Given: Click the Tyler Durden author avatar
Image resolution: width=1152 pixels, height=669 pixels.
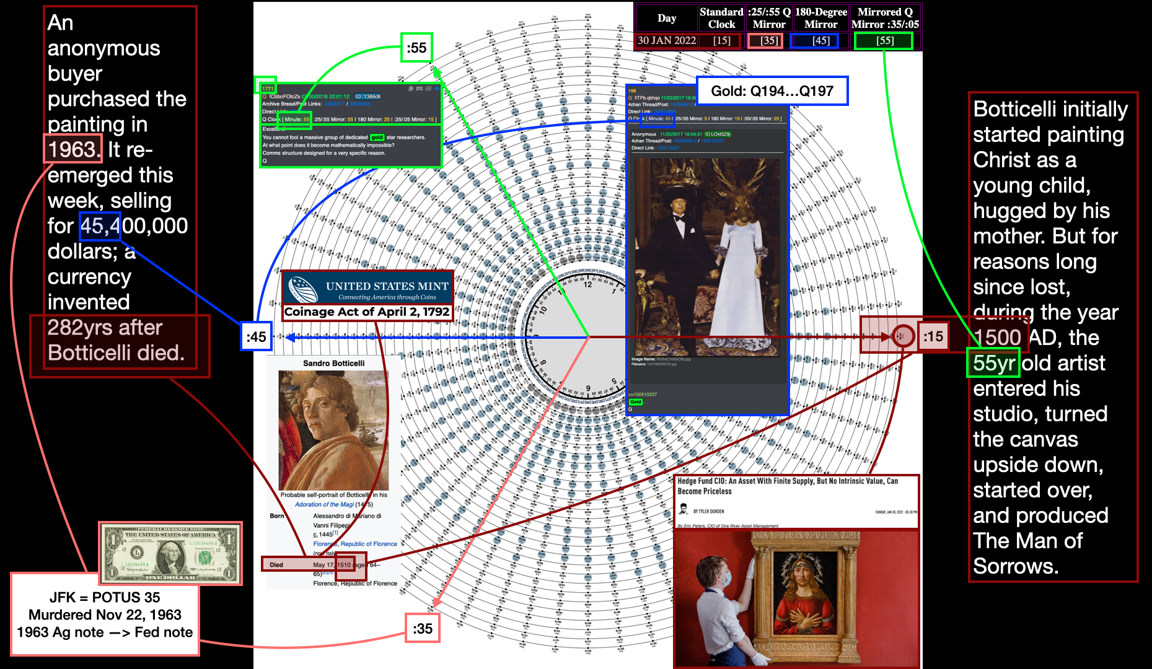Looking at the screenshot, I should pyautogui.click(x=684, y=509).
